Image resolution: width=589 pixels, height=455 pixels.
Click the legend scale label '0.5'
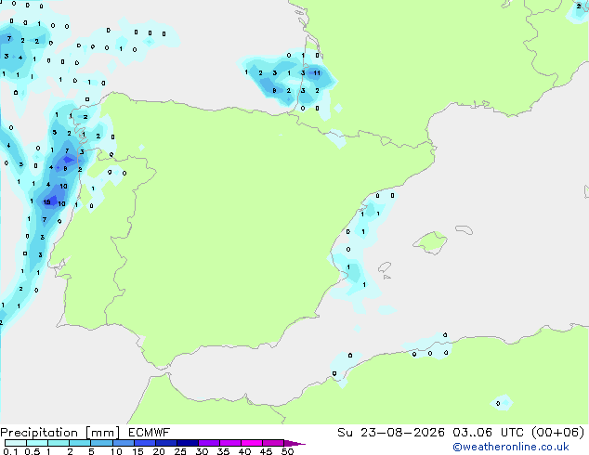point(33,451)
